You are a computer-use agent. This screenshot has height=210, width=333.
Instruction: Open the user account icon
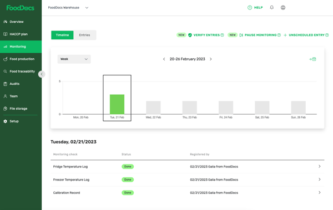pos(283,8)
